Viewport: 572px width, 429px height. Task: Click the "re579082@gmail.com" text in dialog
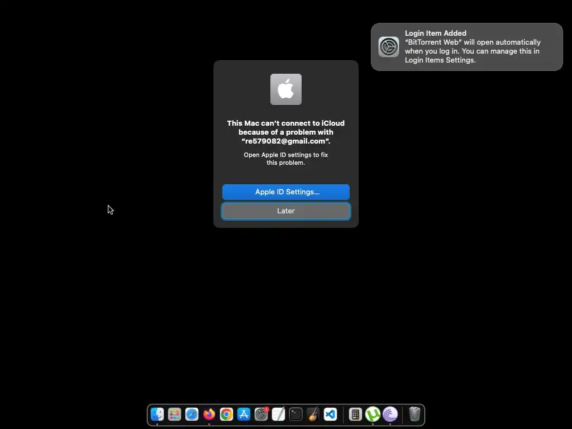286,141
